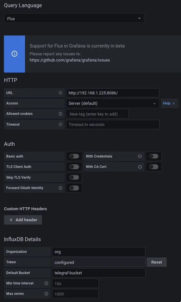Click the URL input field
The width and height of the screenshot is (181, 302).
[113, 93]
